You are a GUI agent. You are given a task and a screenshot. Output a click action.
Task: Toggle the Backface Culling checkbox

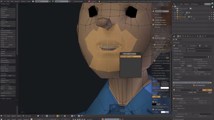coord(153,38)
